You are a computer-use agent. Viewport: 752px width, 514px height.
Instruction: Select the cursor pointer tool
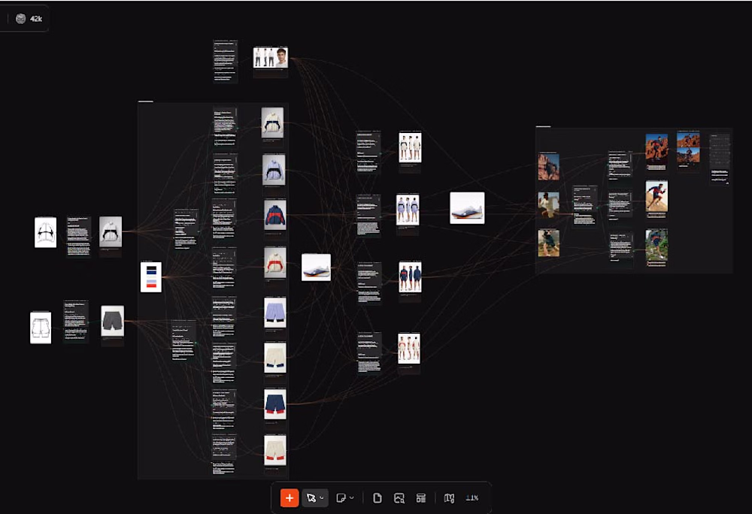311,498
